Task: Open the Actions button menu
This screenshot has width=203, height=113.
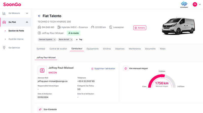Action: [x=140, y=28]
